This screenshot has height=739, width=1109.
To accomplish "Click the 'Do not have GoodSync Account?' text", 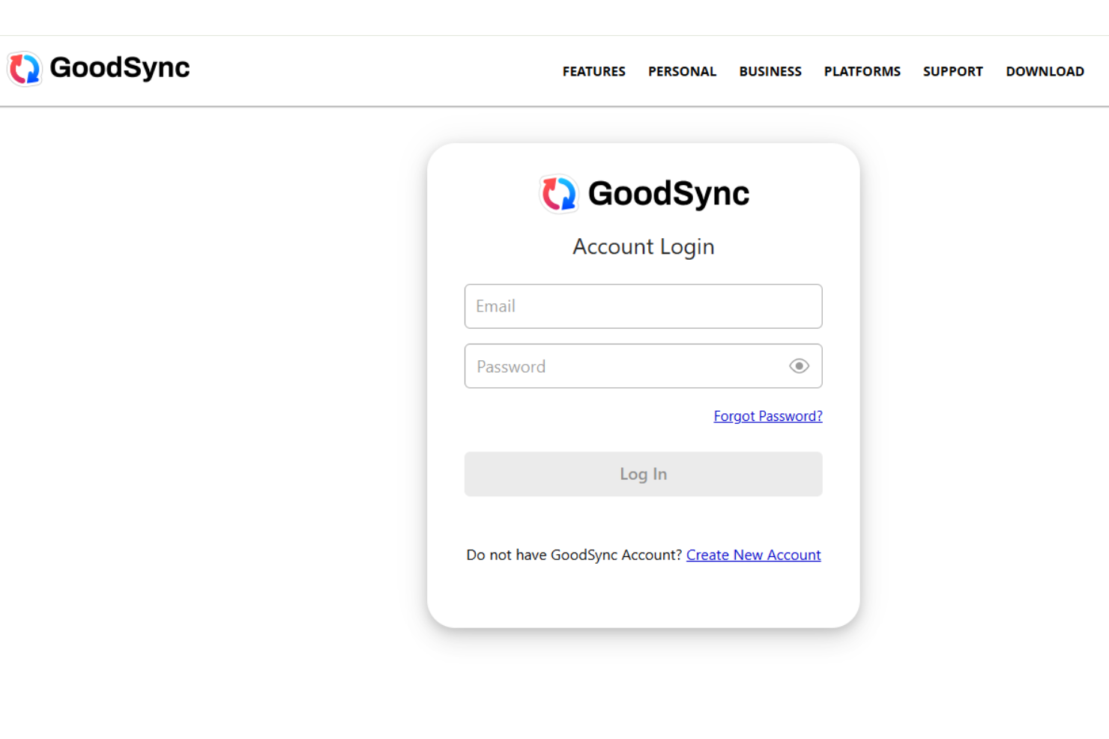I will 574,555.
